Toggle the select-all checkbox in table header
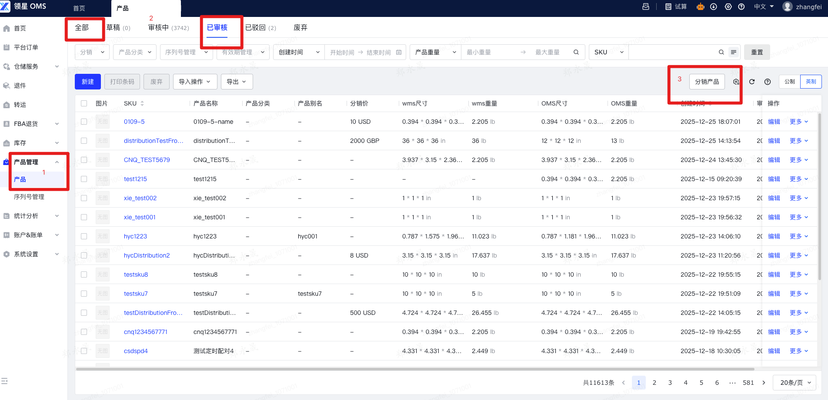 (84, 103)
